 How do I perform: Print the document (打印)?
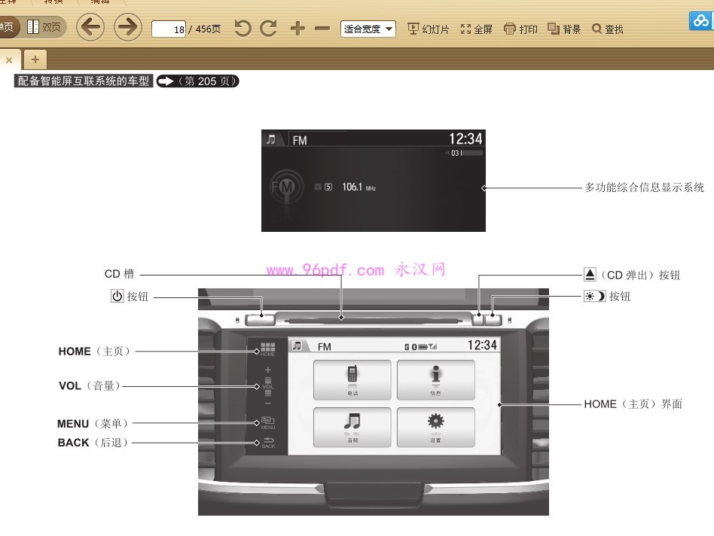(x=520, y=29)
